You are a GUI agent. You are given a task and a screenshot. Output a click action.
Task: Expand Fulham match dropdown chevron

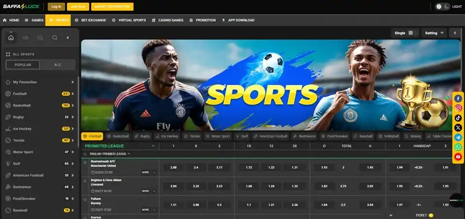click(x=154, y=210)
